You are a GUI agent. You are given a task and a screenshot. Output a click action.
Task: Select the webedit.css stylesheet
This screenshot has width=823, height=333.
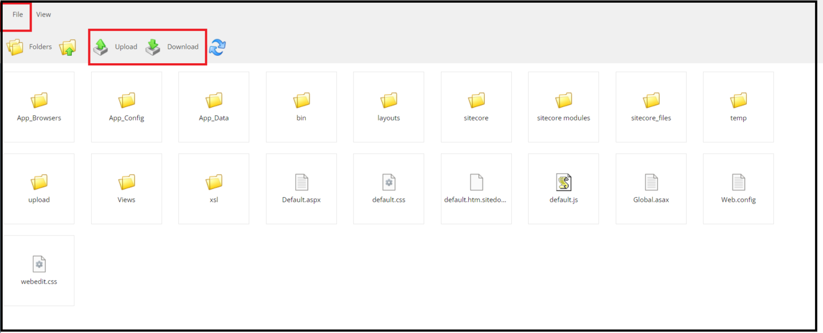pyautogui.click(x=39, y=264)
